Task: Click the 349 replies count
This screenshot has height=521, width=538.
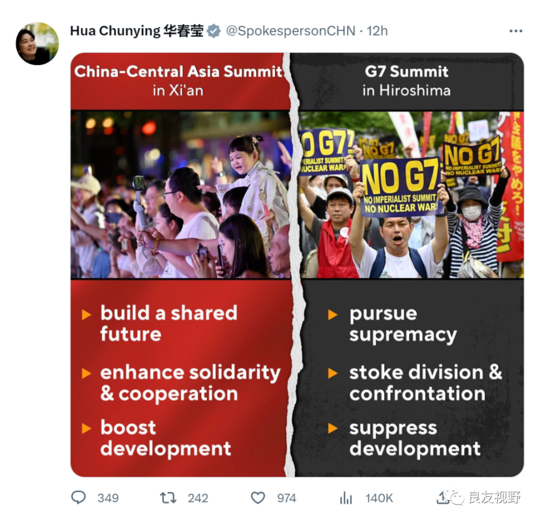Action: (x=108, y=498)
